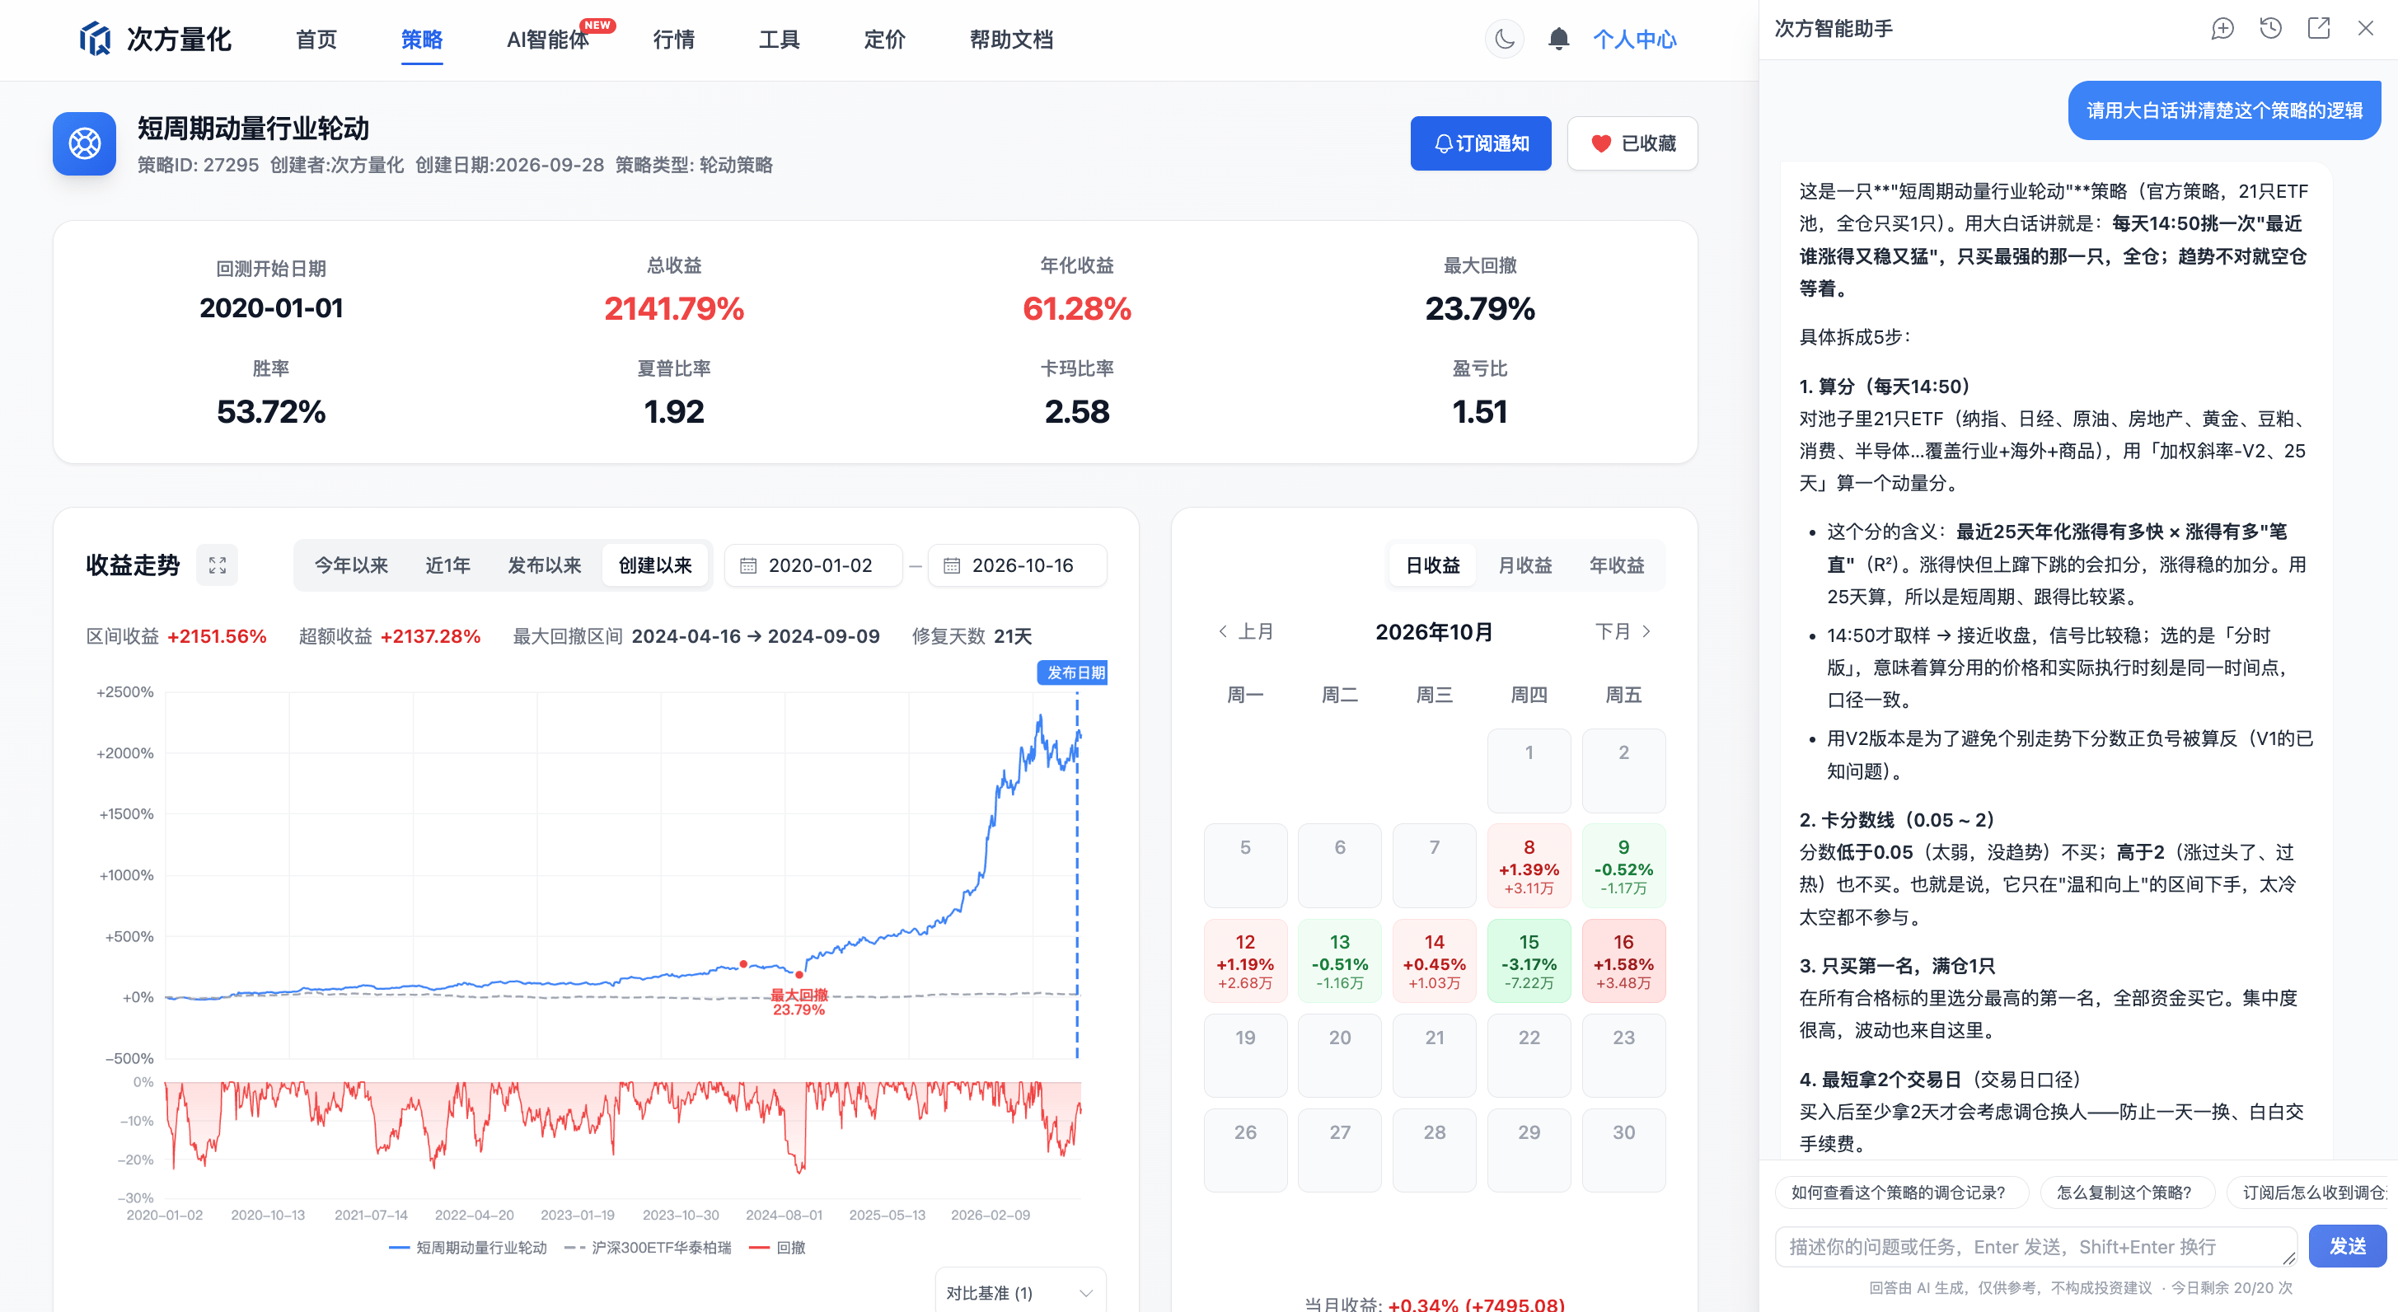The height and width of the screenshot is (1312, 2398).
Task: Open the 定价 nav tab
Action: tap(884, 39)
